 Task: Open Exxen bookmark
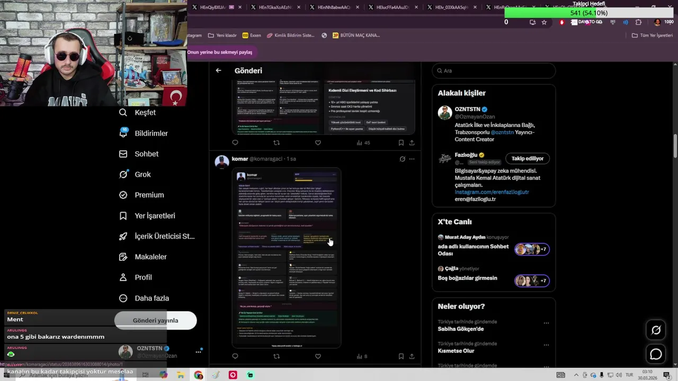(x=252, y=35)
